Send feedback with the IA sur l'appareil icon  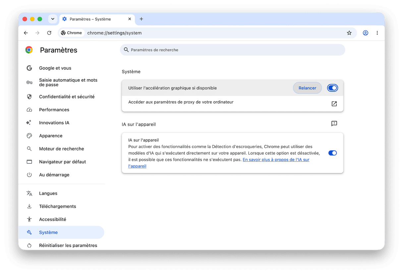pos(334,124)
